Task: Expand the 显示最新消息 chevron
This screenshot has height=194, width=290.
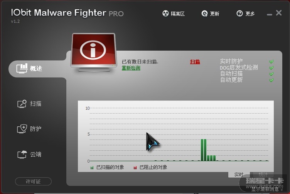Action: point(282,189)
